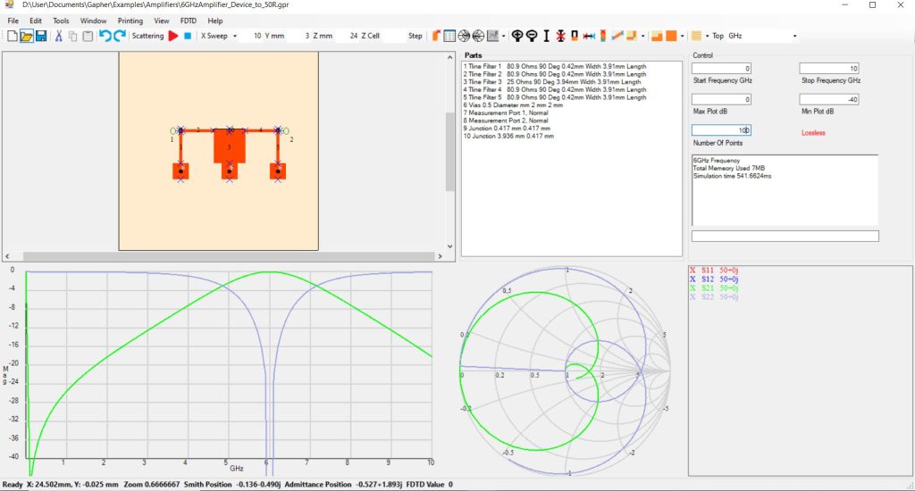Toggle the S12 trace X marker
This screenshot has width=915, height=491.
pos(693,279)
